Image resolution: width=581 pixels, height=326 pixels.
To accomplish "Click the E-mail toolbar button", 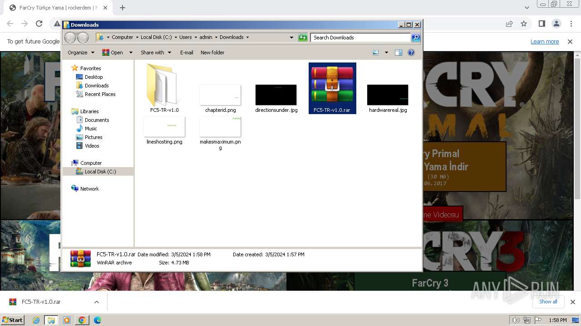I will (187, 53).
